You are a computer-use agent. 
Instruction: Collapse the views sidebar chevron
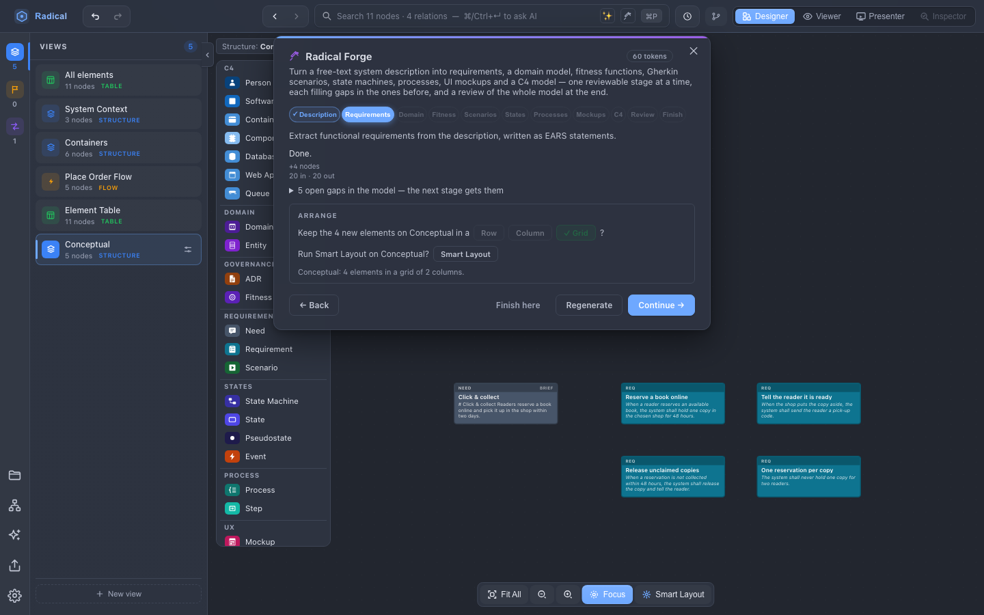pos(207,55)
